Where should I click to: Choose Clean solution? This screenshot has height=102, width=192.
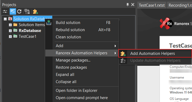(x=82, y=37)
